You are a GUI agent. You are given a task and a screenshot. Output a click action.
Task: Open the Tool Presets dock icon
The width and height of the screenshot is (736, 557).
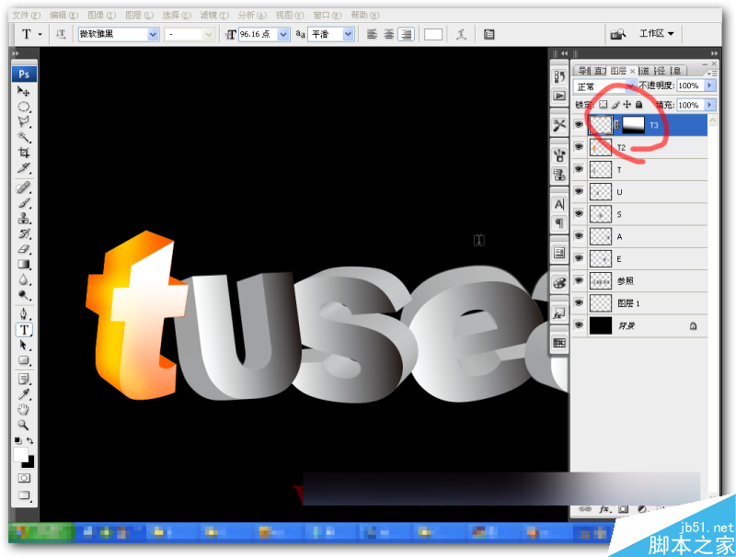coord(559,125)
